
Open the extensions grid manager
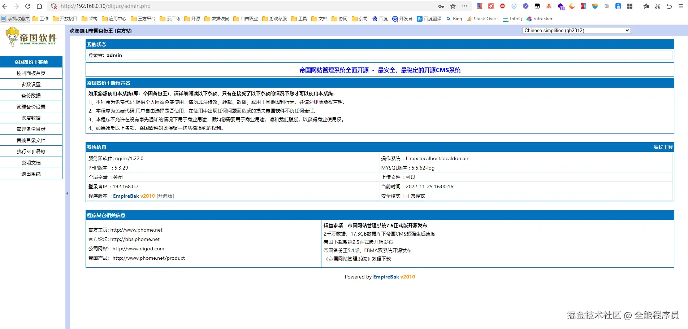coord(630,6)
